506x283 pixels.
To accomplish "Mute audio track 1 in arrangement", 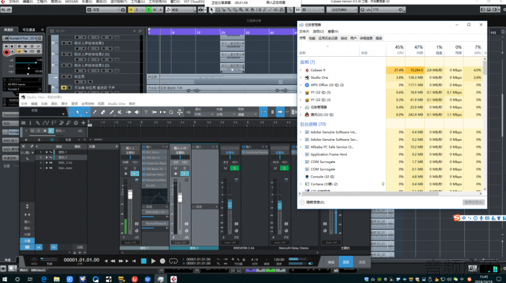I will click(32, 131).
